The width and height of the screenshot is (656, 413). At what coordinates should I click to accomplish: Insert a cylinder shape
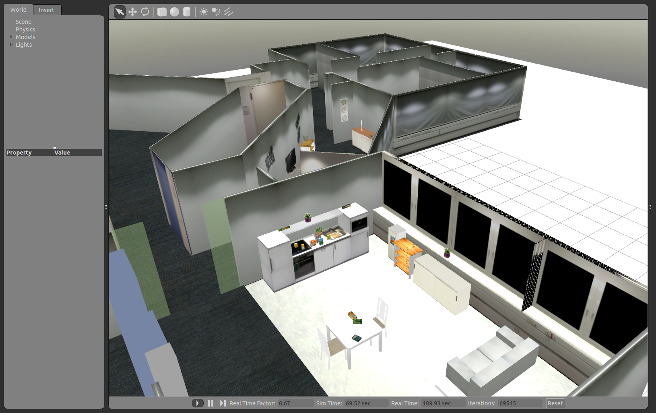pyautogui.click(x=187, y=12)
